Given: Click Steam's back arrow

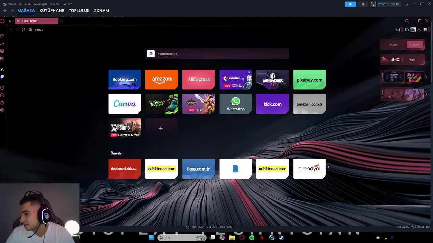Looking at the screenshot, I should (x=5, y=10).
